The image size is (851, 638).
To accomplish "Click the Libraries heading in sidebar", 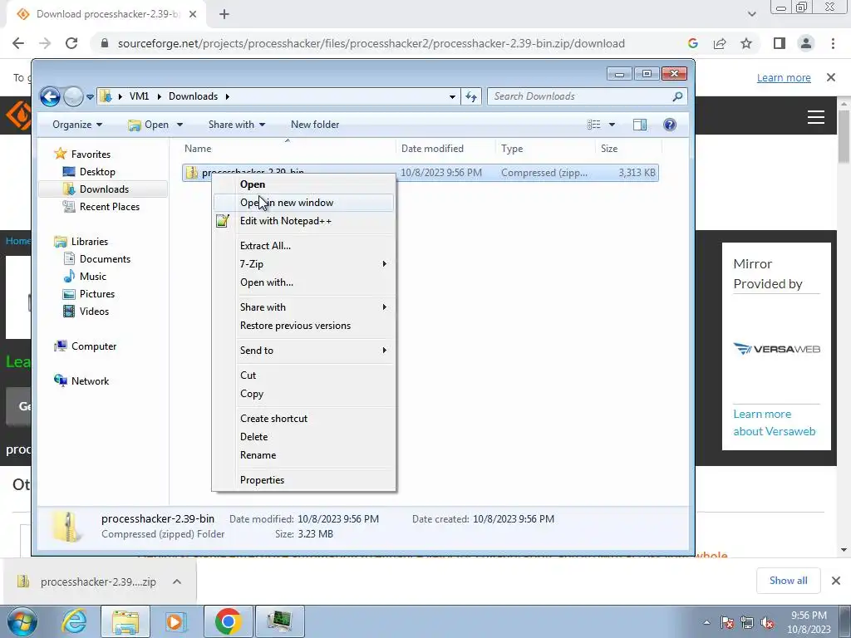I will pyautogui.click(x=81, y=242).
